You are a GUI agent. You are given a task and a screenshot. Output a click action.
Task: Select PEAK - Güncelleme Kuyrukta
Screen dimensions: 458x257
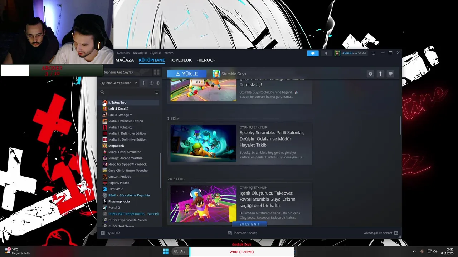130,195
